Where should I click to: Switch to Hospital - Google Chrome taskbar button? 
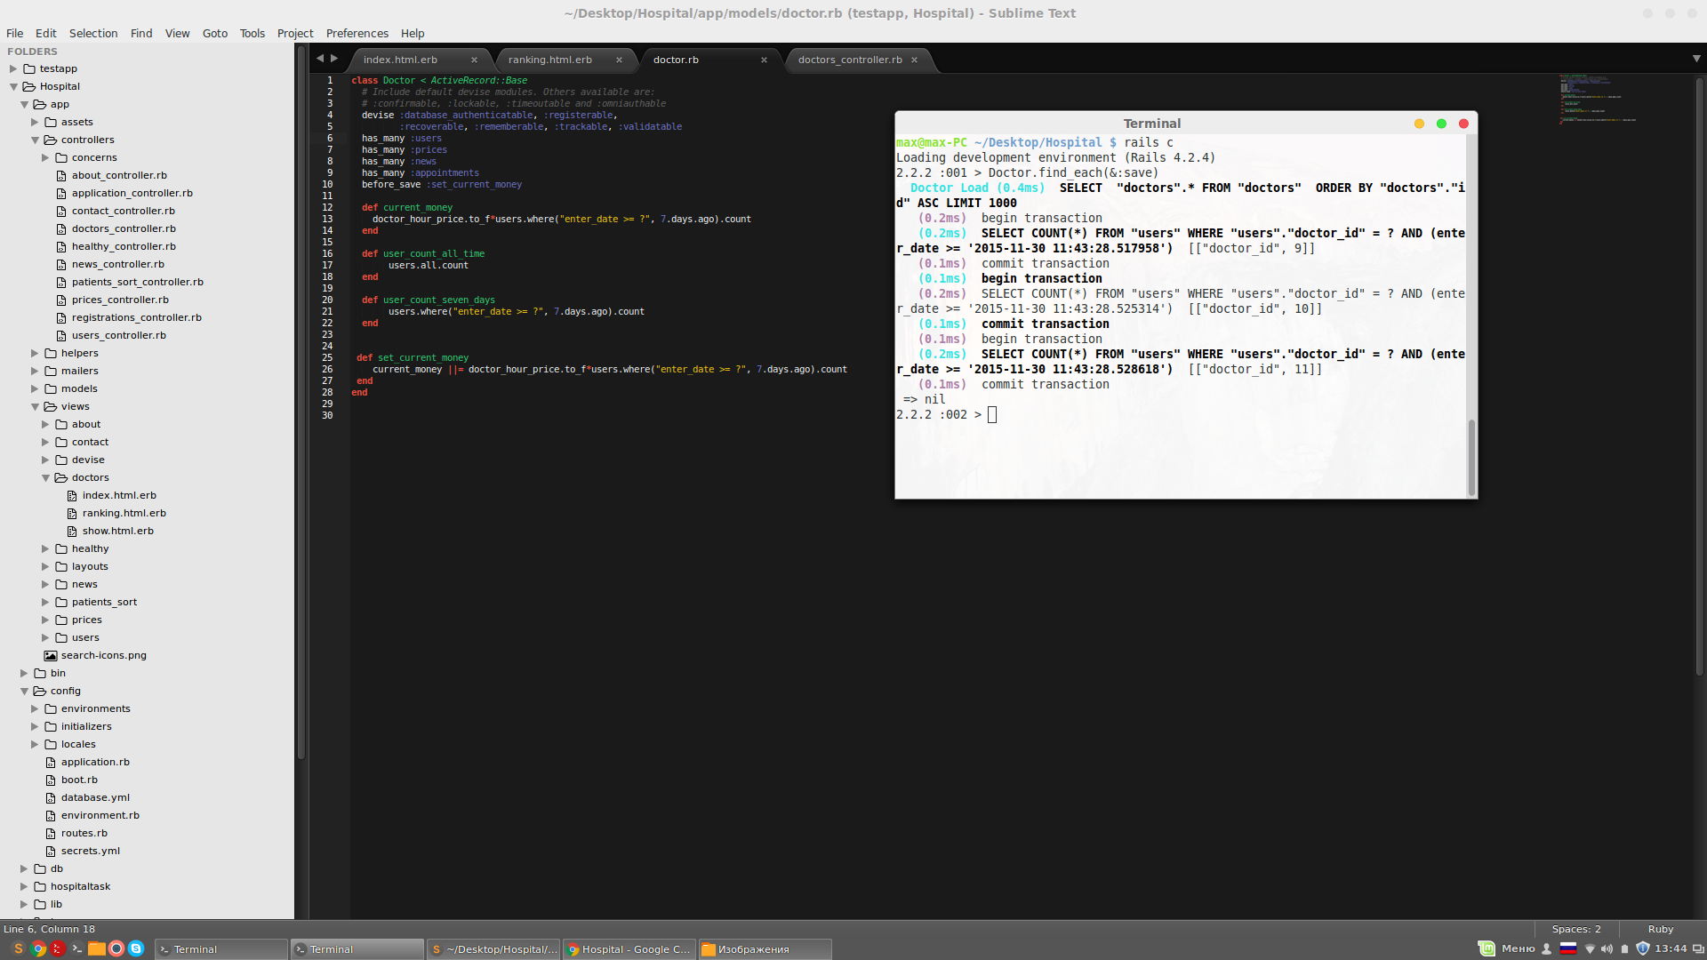click(x=629, y=948)
